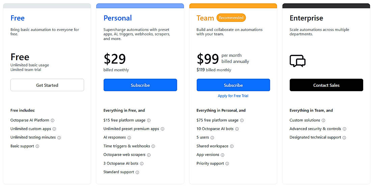Click info icon next to Octoparse web scrapers
Screen dimensions: 374x190
coord(149,155)
